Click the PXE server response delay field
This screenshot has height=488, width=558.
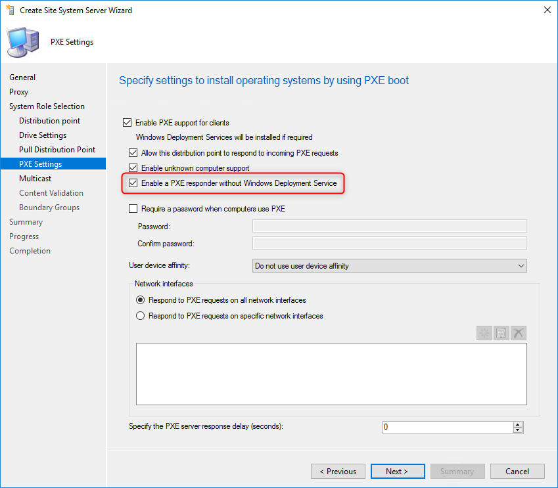(x=448, y=427)
